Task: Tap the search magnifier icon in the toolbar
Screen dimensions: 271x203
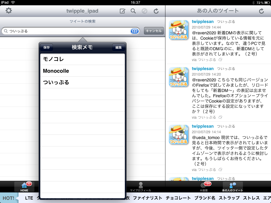Action: [x=133, y=11]
